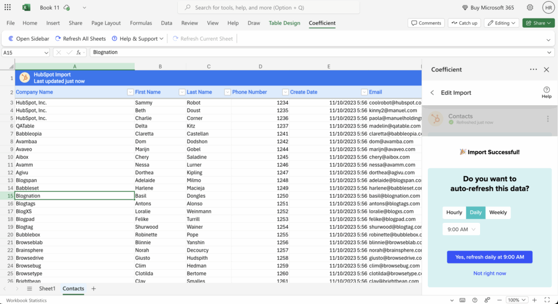The image size is (558, 304).
Task: Open the HR account avatar
Action: pyautogui.click(x=548, y=8)
